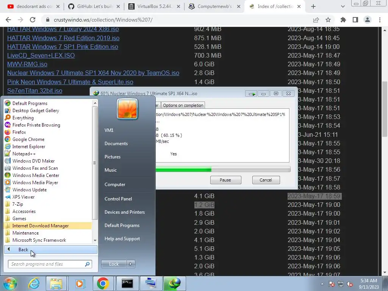Image resolution: width=388 pixels, height=291 pixels.
Task: Click Back in the Start menu
Action: pyautogui.click(x=51, y=249)
